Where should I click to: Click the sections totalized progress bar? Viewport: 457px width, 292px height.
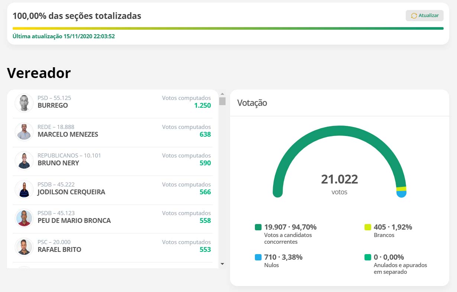click(x=228, y=28)
